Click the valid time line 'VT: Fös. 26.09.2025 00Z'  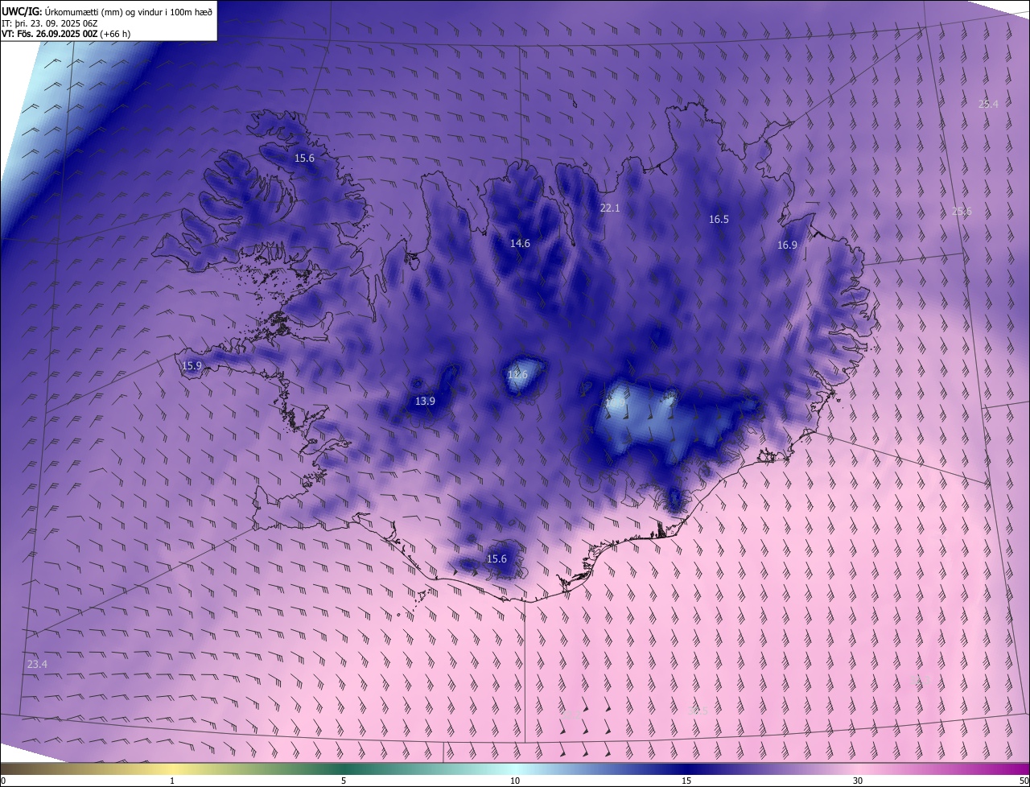click(x=48, y=34)
